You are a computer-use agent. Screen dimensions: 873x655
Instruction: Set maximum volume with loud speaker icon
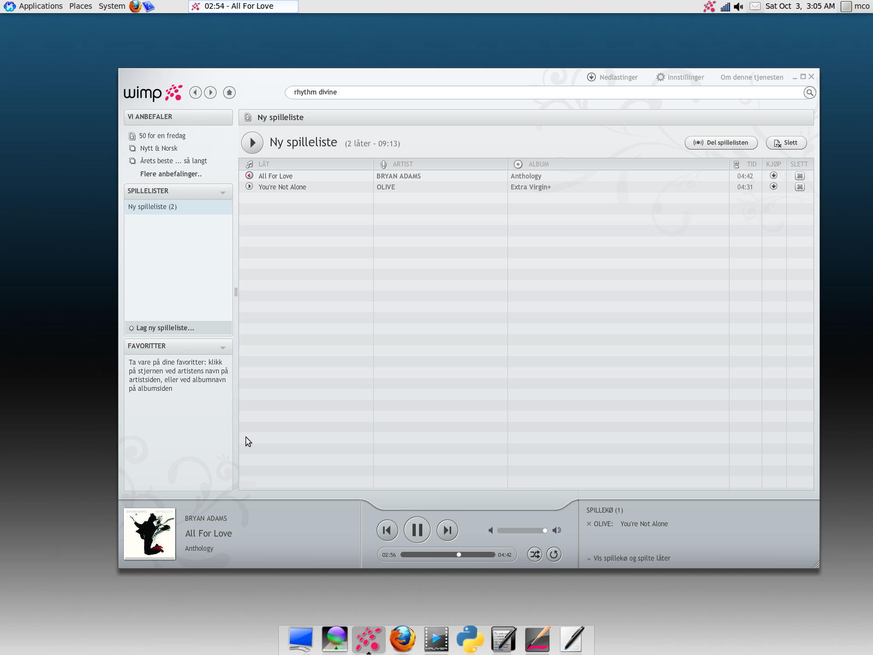tap(557, 531)
